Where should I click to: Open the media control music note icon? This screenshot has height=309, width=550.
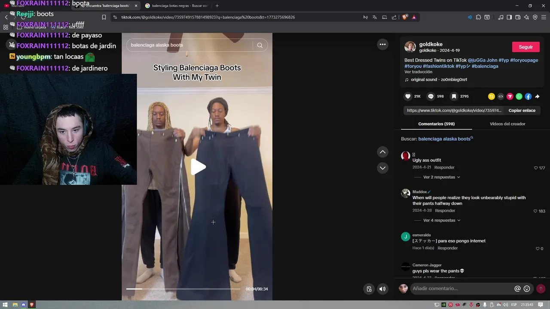pyautogui.click(x=501, y=17)
